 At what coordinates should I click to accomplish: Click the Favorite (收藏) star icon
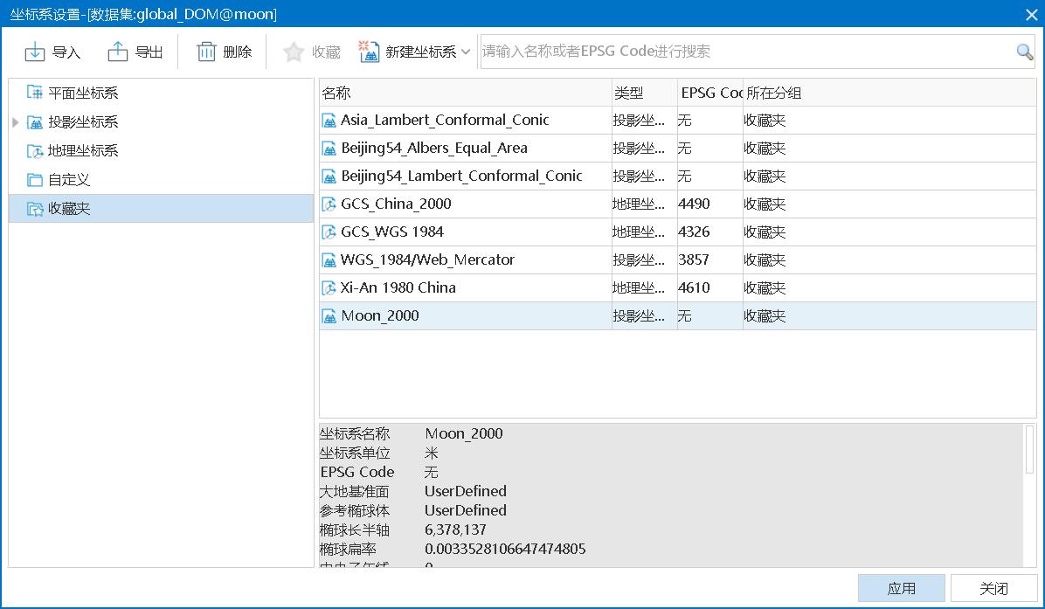pyautogui.click(x=294, y=52)
